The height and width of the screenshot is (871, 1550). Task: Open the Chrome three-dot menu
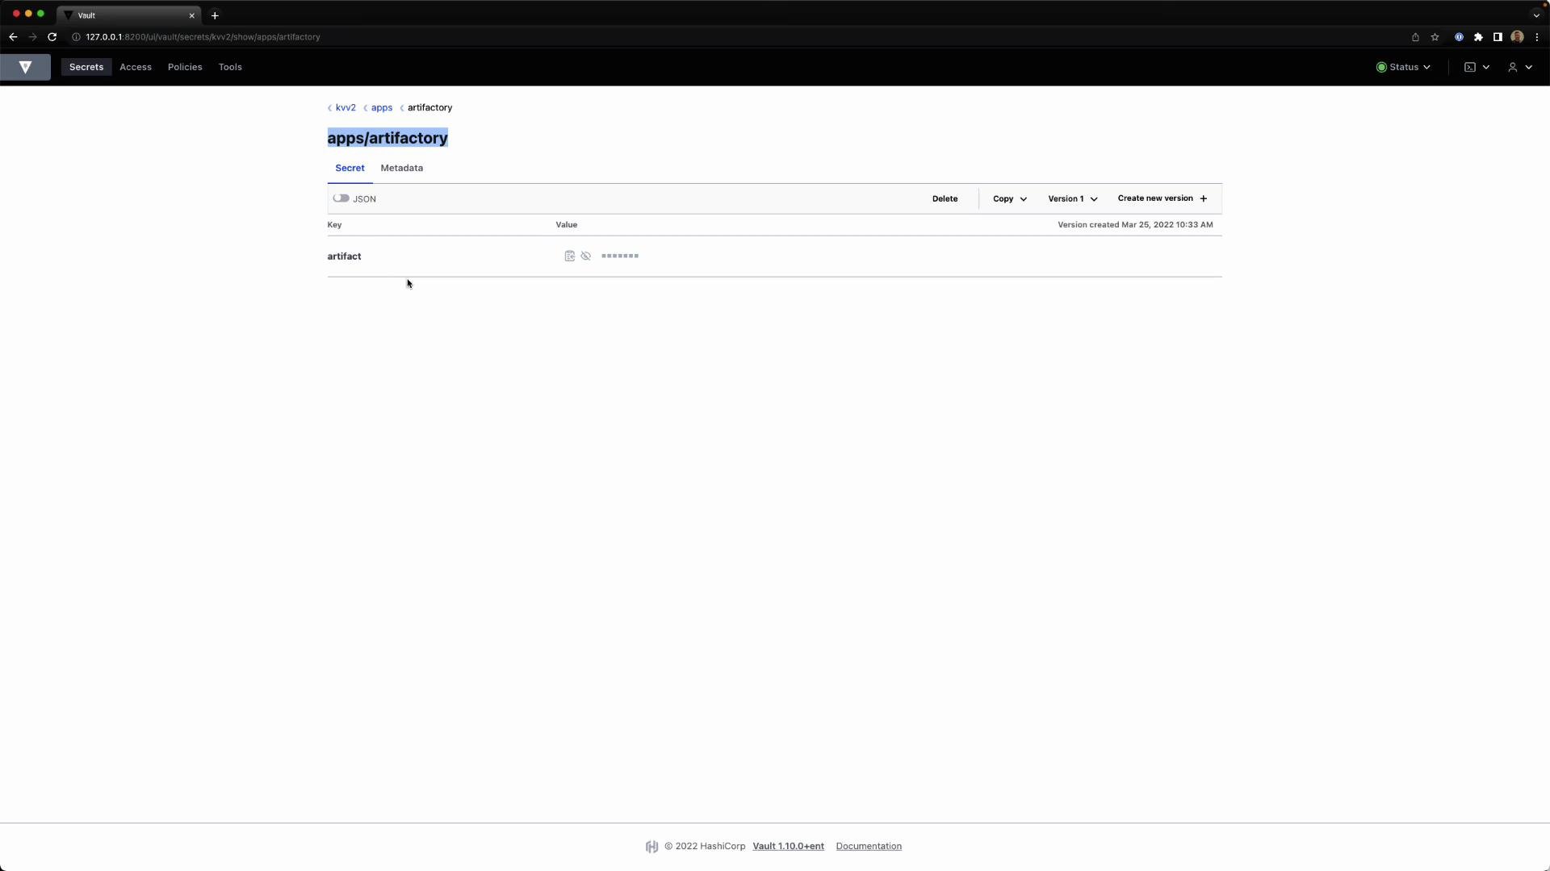(1536, 37)
